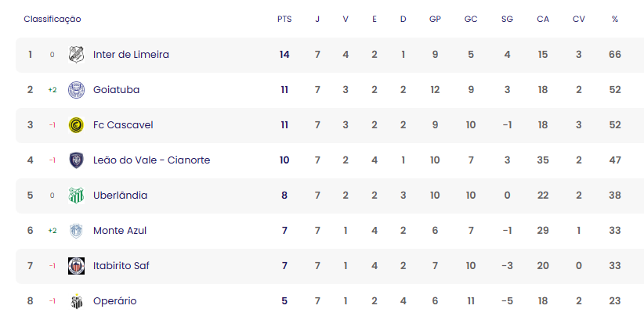Screen dimensions: 644x327
Task: Click the GP column header
Action: (435, 20)
